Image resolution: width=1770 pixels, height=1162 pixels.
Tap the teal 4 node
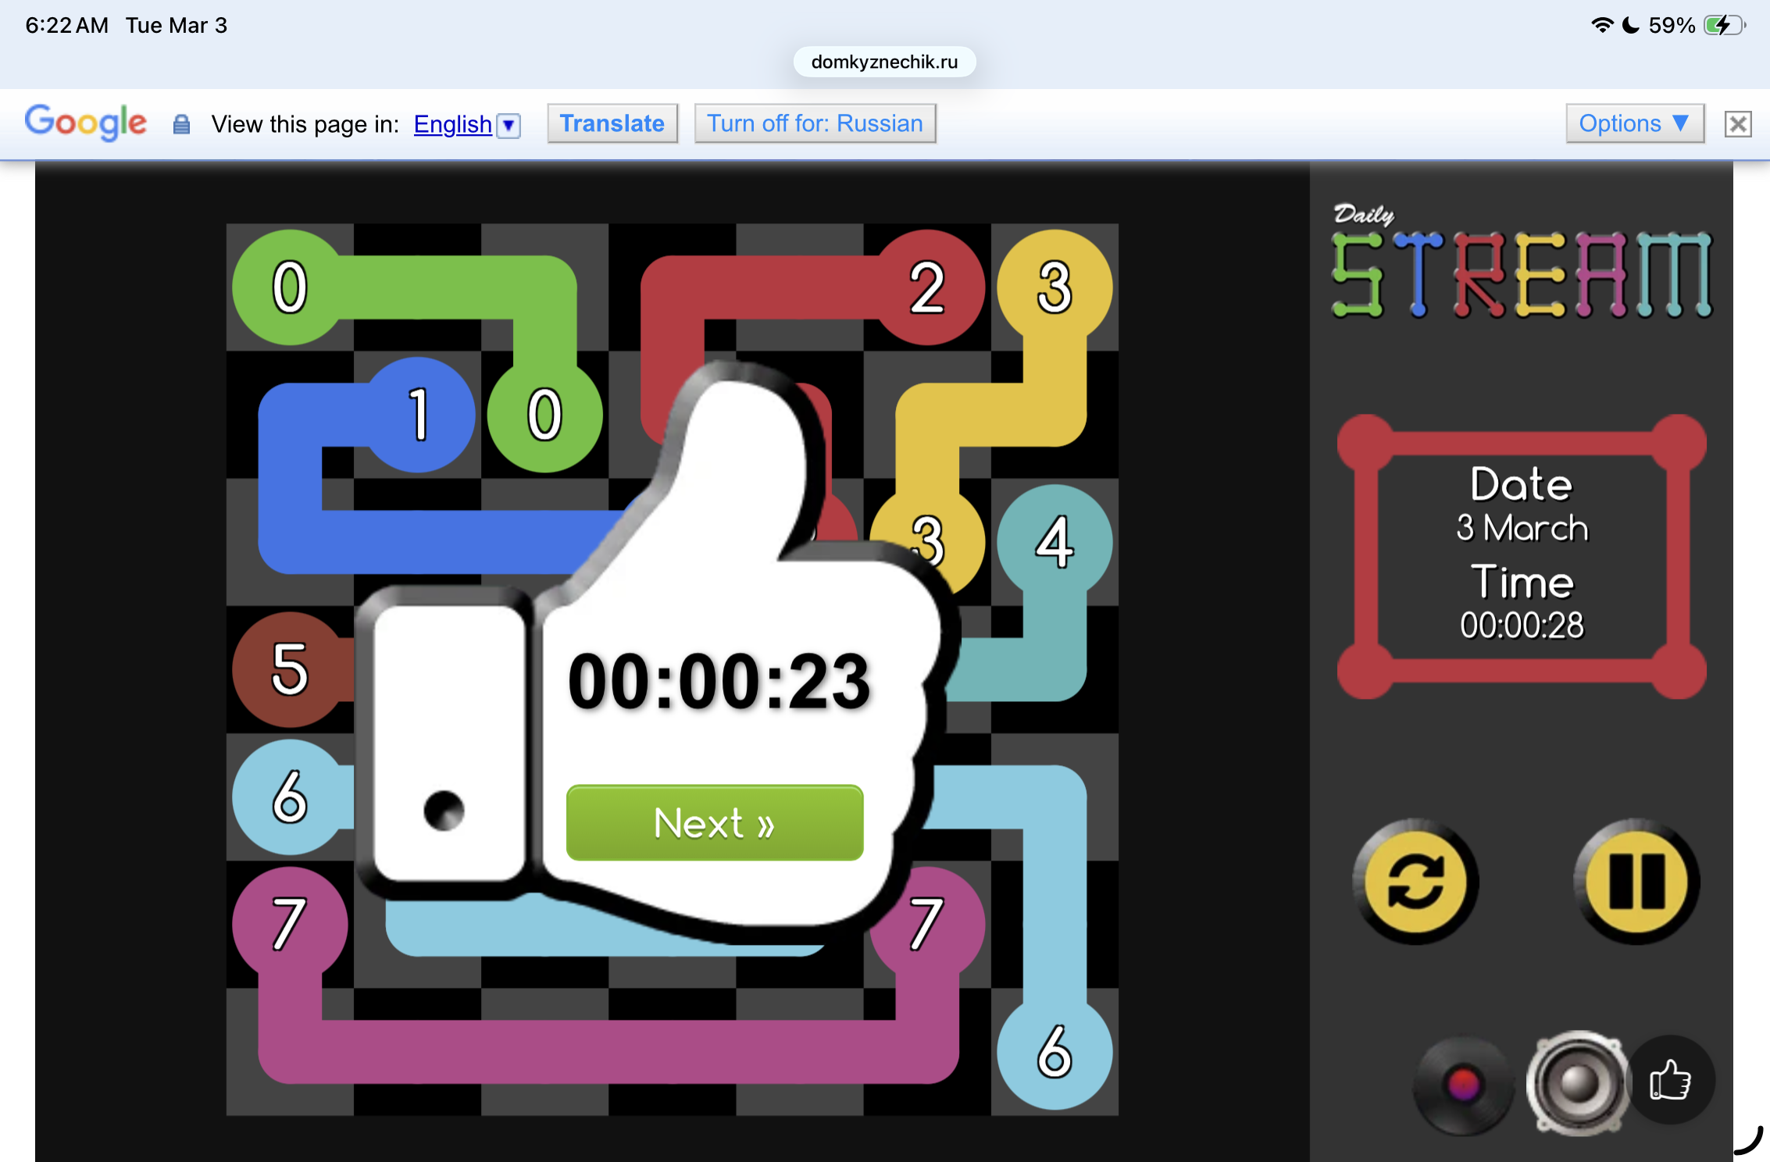(x=1055, y=542)
